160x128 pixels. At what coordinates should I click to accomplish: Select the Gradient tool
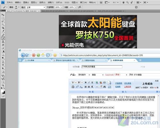pos(3,52)
